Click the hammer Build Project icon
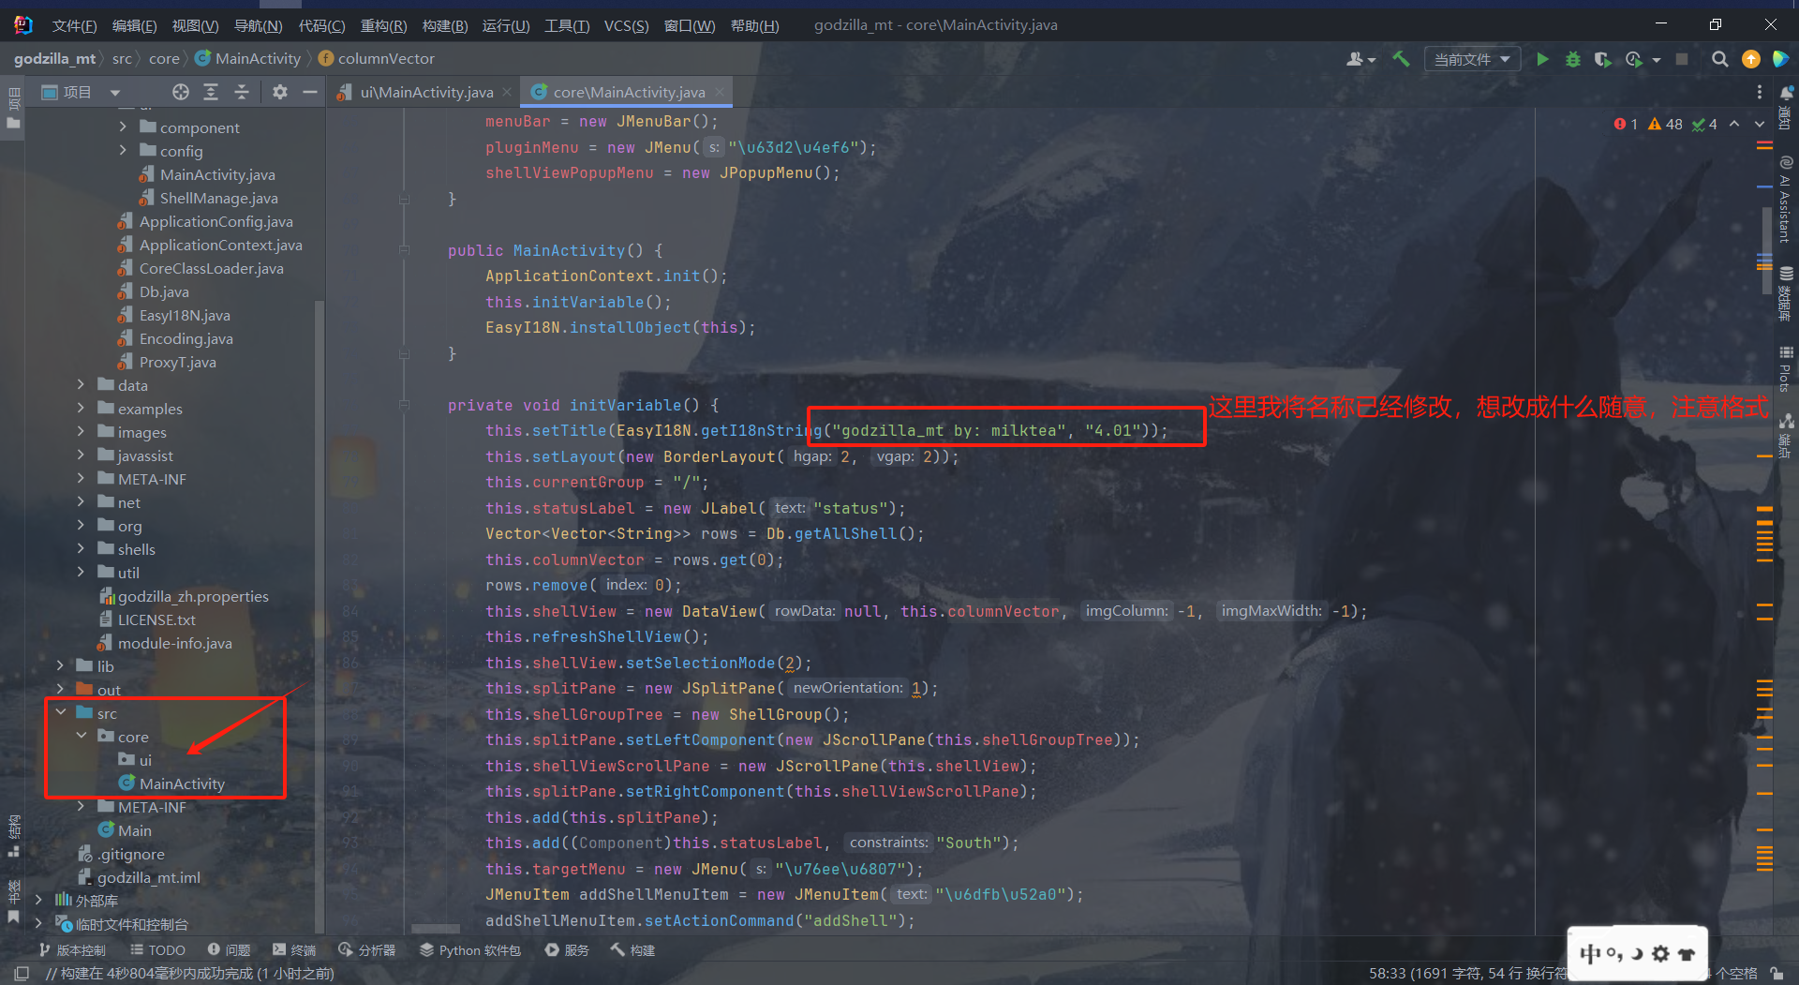This screenshot has width=1799, height=985. click(x=1401, y=59)
